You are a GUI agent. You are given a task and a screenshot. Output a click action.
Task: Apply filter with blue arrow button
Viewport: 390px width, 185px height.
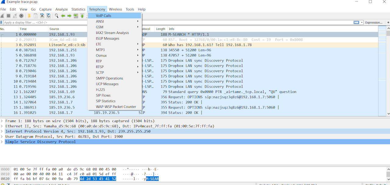point(356,23)
